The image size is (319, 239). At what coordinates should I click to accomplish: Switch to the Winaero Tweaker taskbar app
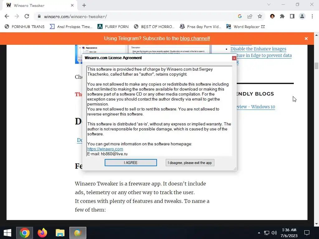coord(78,233)
